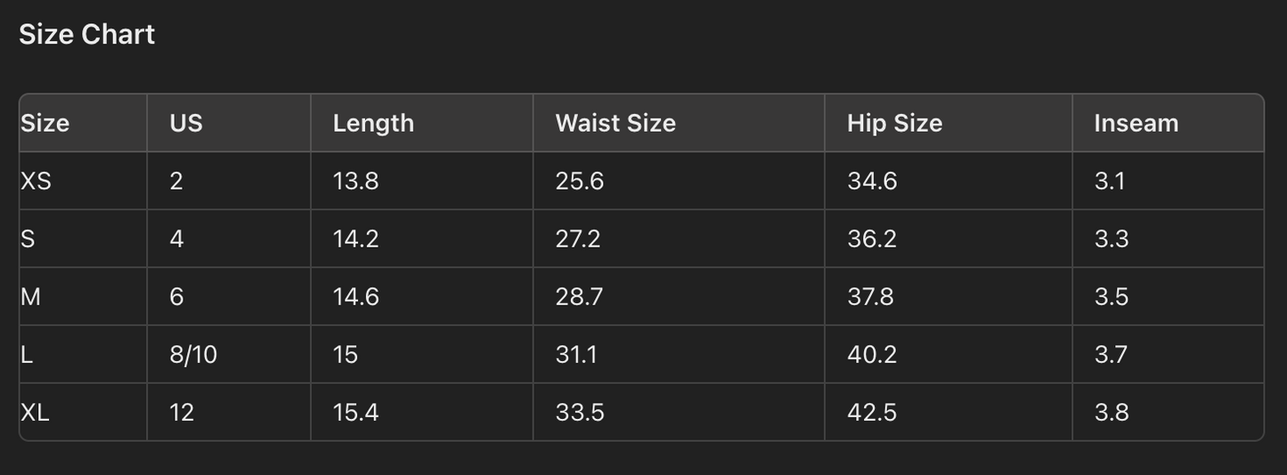Select the 3.5 inseam cell

coord(1111,297)
